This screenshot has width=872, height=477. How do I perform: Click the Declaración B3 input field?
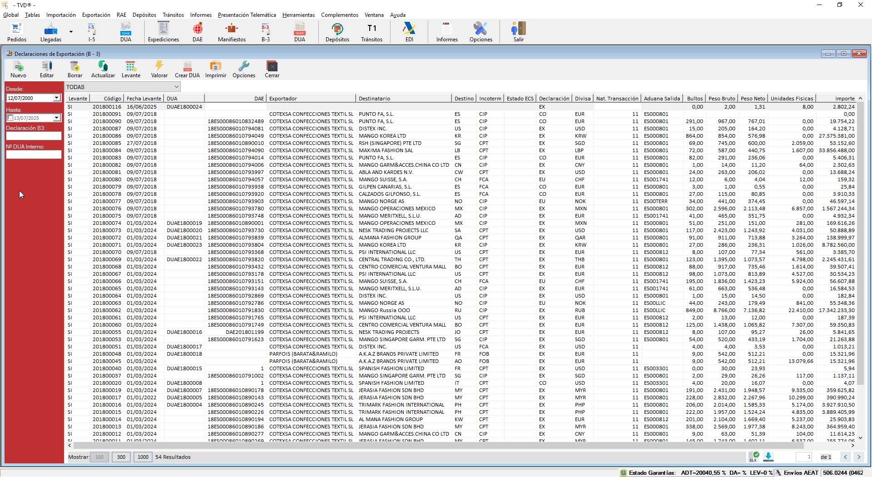click(x=34, y=136)
